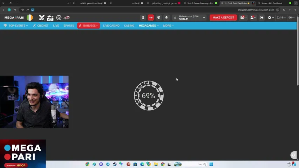
Task: Click the taskbar search box
Action: (x=191, y=164)
